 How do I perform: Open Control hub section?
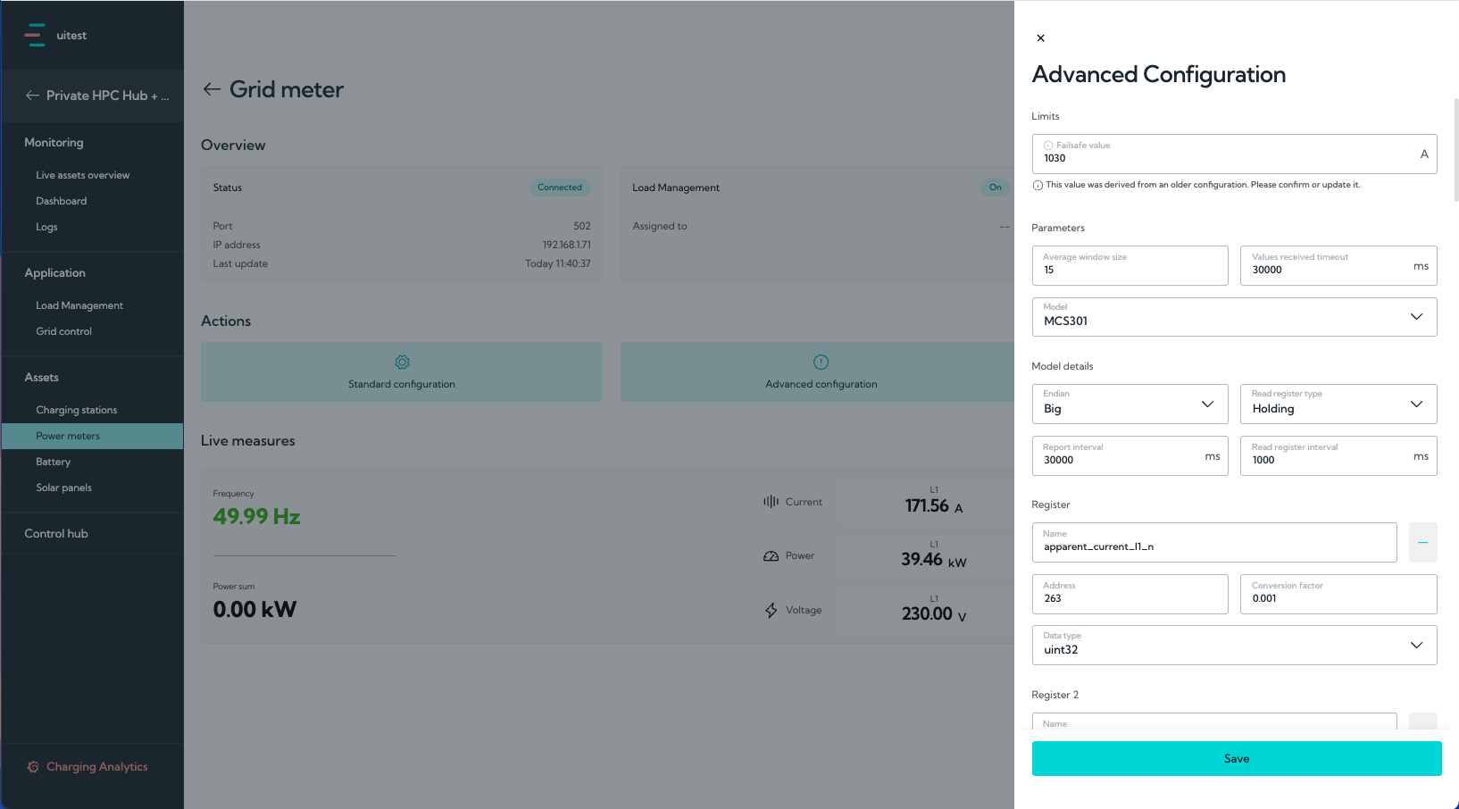point(56,533)
